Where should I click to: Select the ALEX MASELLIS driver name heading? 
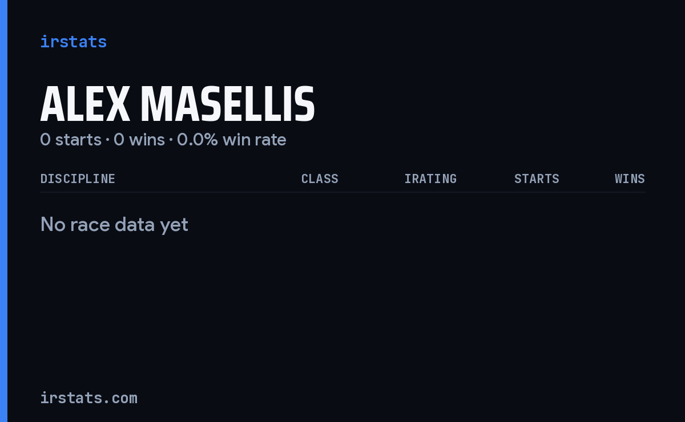tap(178, 104)
